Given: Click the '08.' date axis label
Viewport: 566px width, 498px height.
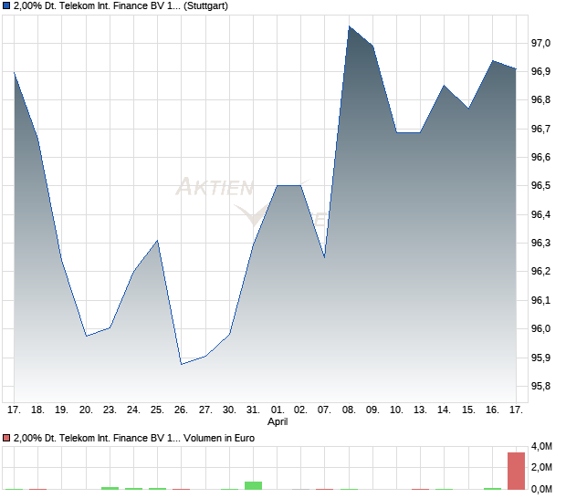Looking at the screenshot, I should [x=349, y=410].
